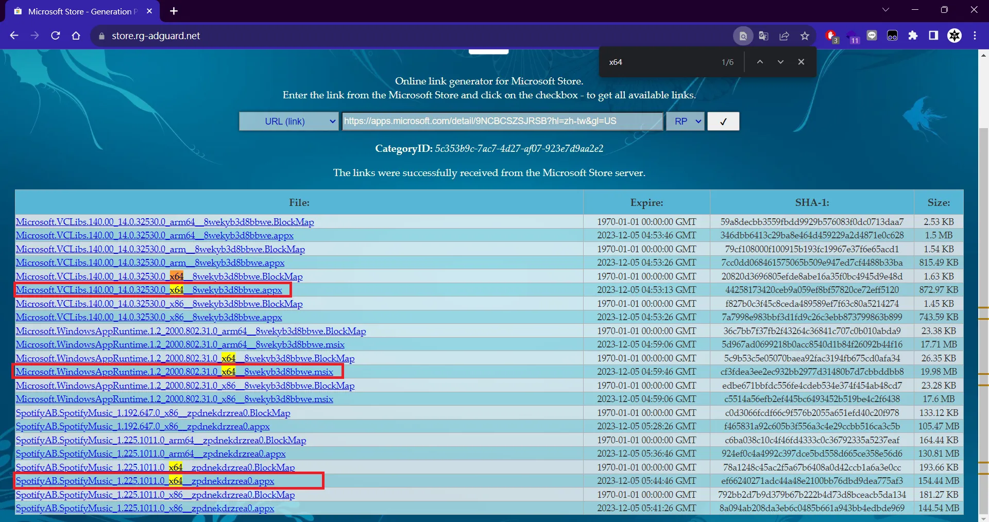Bookmark this page with the star icon
Viewport: 989px width, 522px height.
click(x=805, y=36)
